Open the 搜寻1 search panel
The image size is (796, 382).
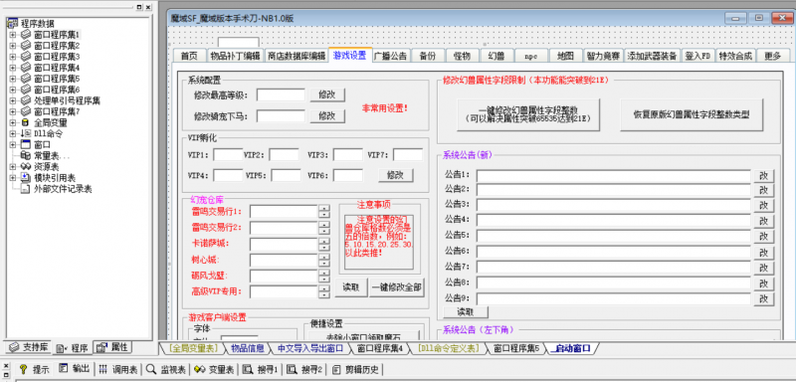click(x=260, y=369)
